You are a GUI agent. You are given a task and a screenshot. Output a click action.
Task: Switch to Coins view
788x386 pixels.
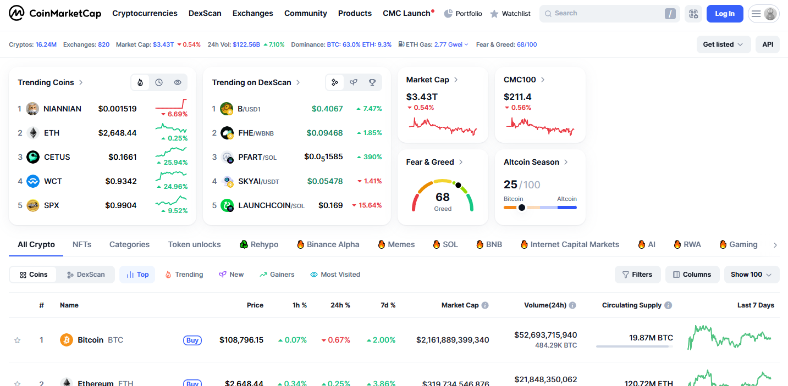pos(34,275)
